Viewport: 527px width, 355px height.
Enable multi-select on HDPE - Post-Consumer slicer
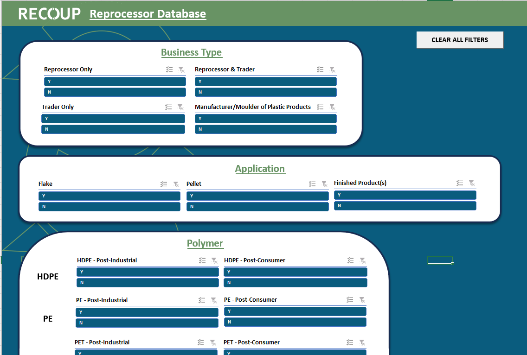tap(350, 260)
